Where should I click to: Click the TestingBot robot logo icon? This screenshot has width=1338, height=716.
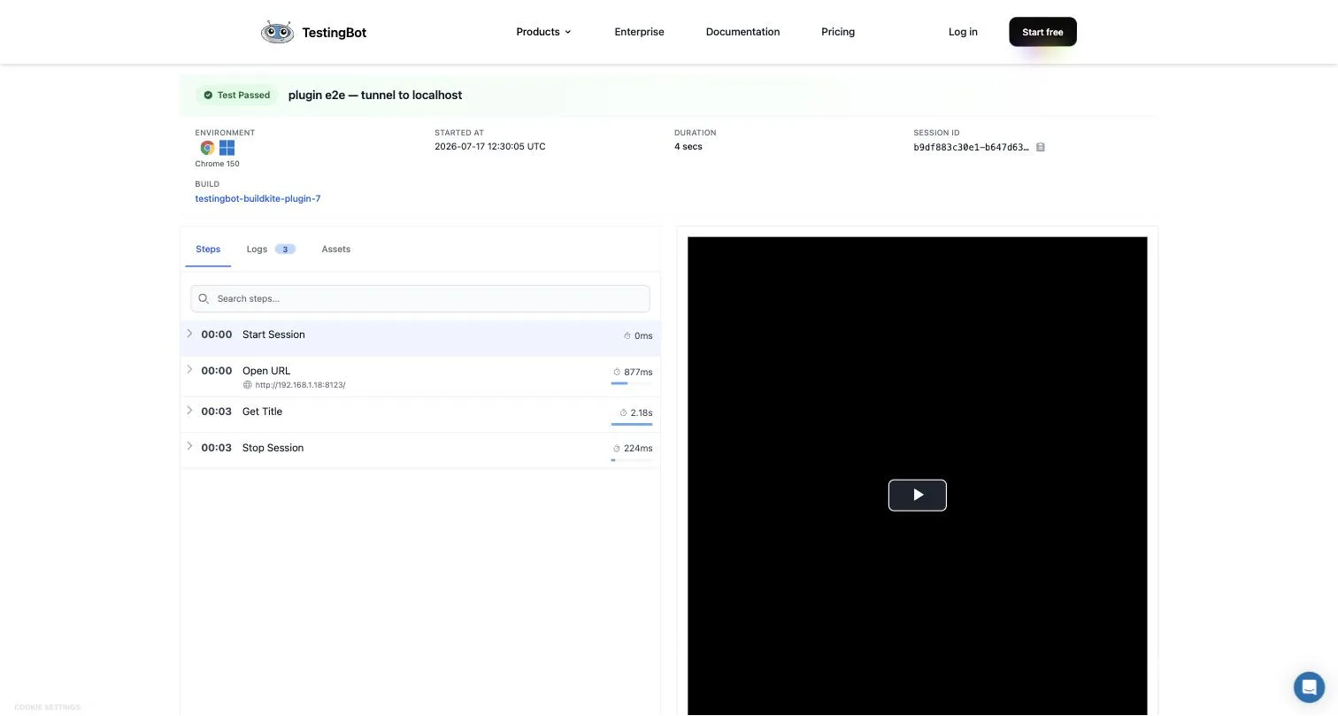pos(277,32)
